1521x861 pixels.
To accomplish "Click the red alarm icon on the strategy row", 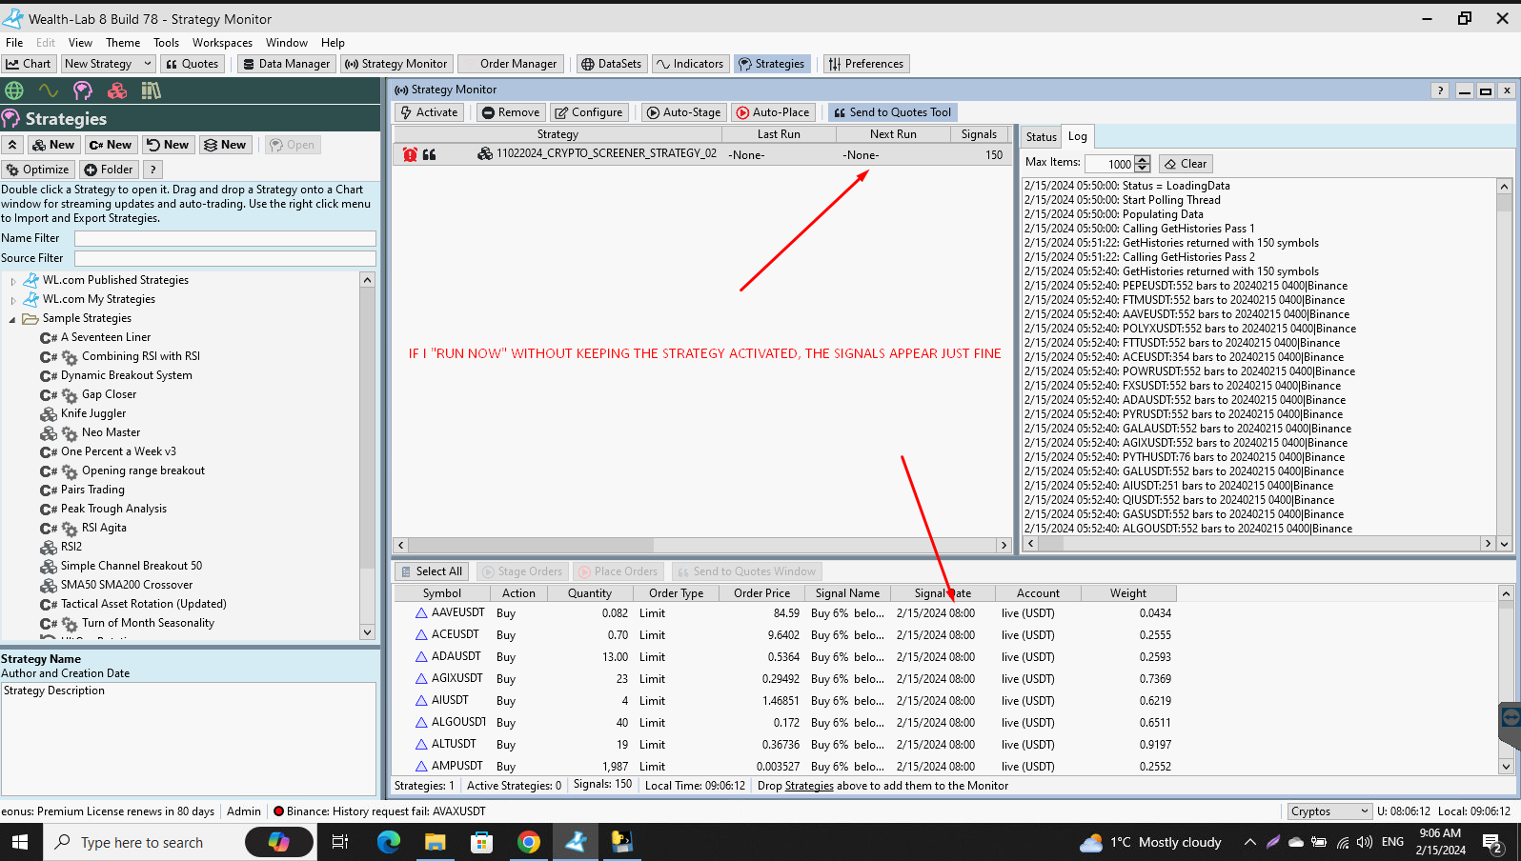I will coord(410,154).
